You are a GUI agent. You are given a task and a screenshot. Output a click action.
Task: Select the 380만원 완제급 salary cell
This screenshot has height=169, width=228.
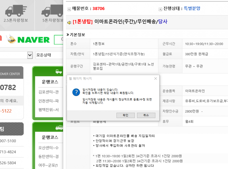pyautogui.click(x=205, y=54)
